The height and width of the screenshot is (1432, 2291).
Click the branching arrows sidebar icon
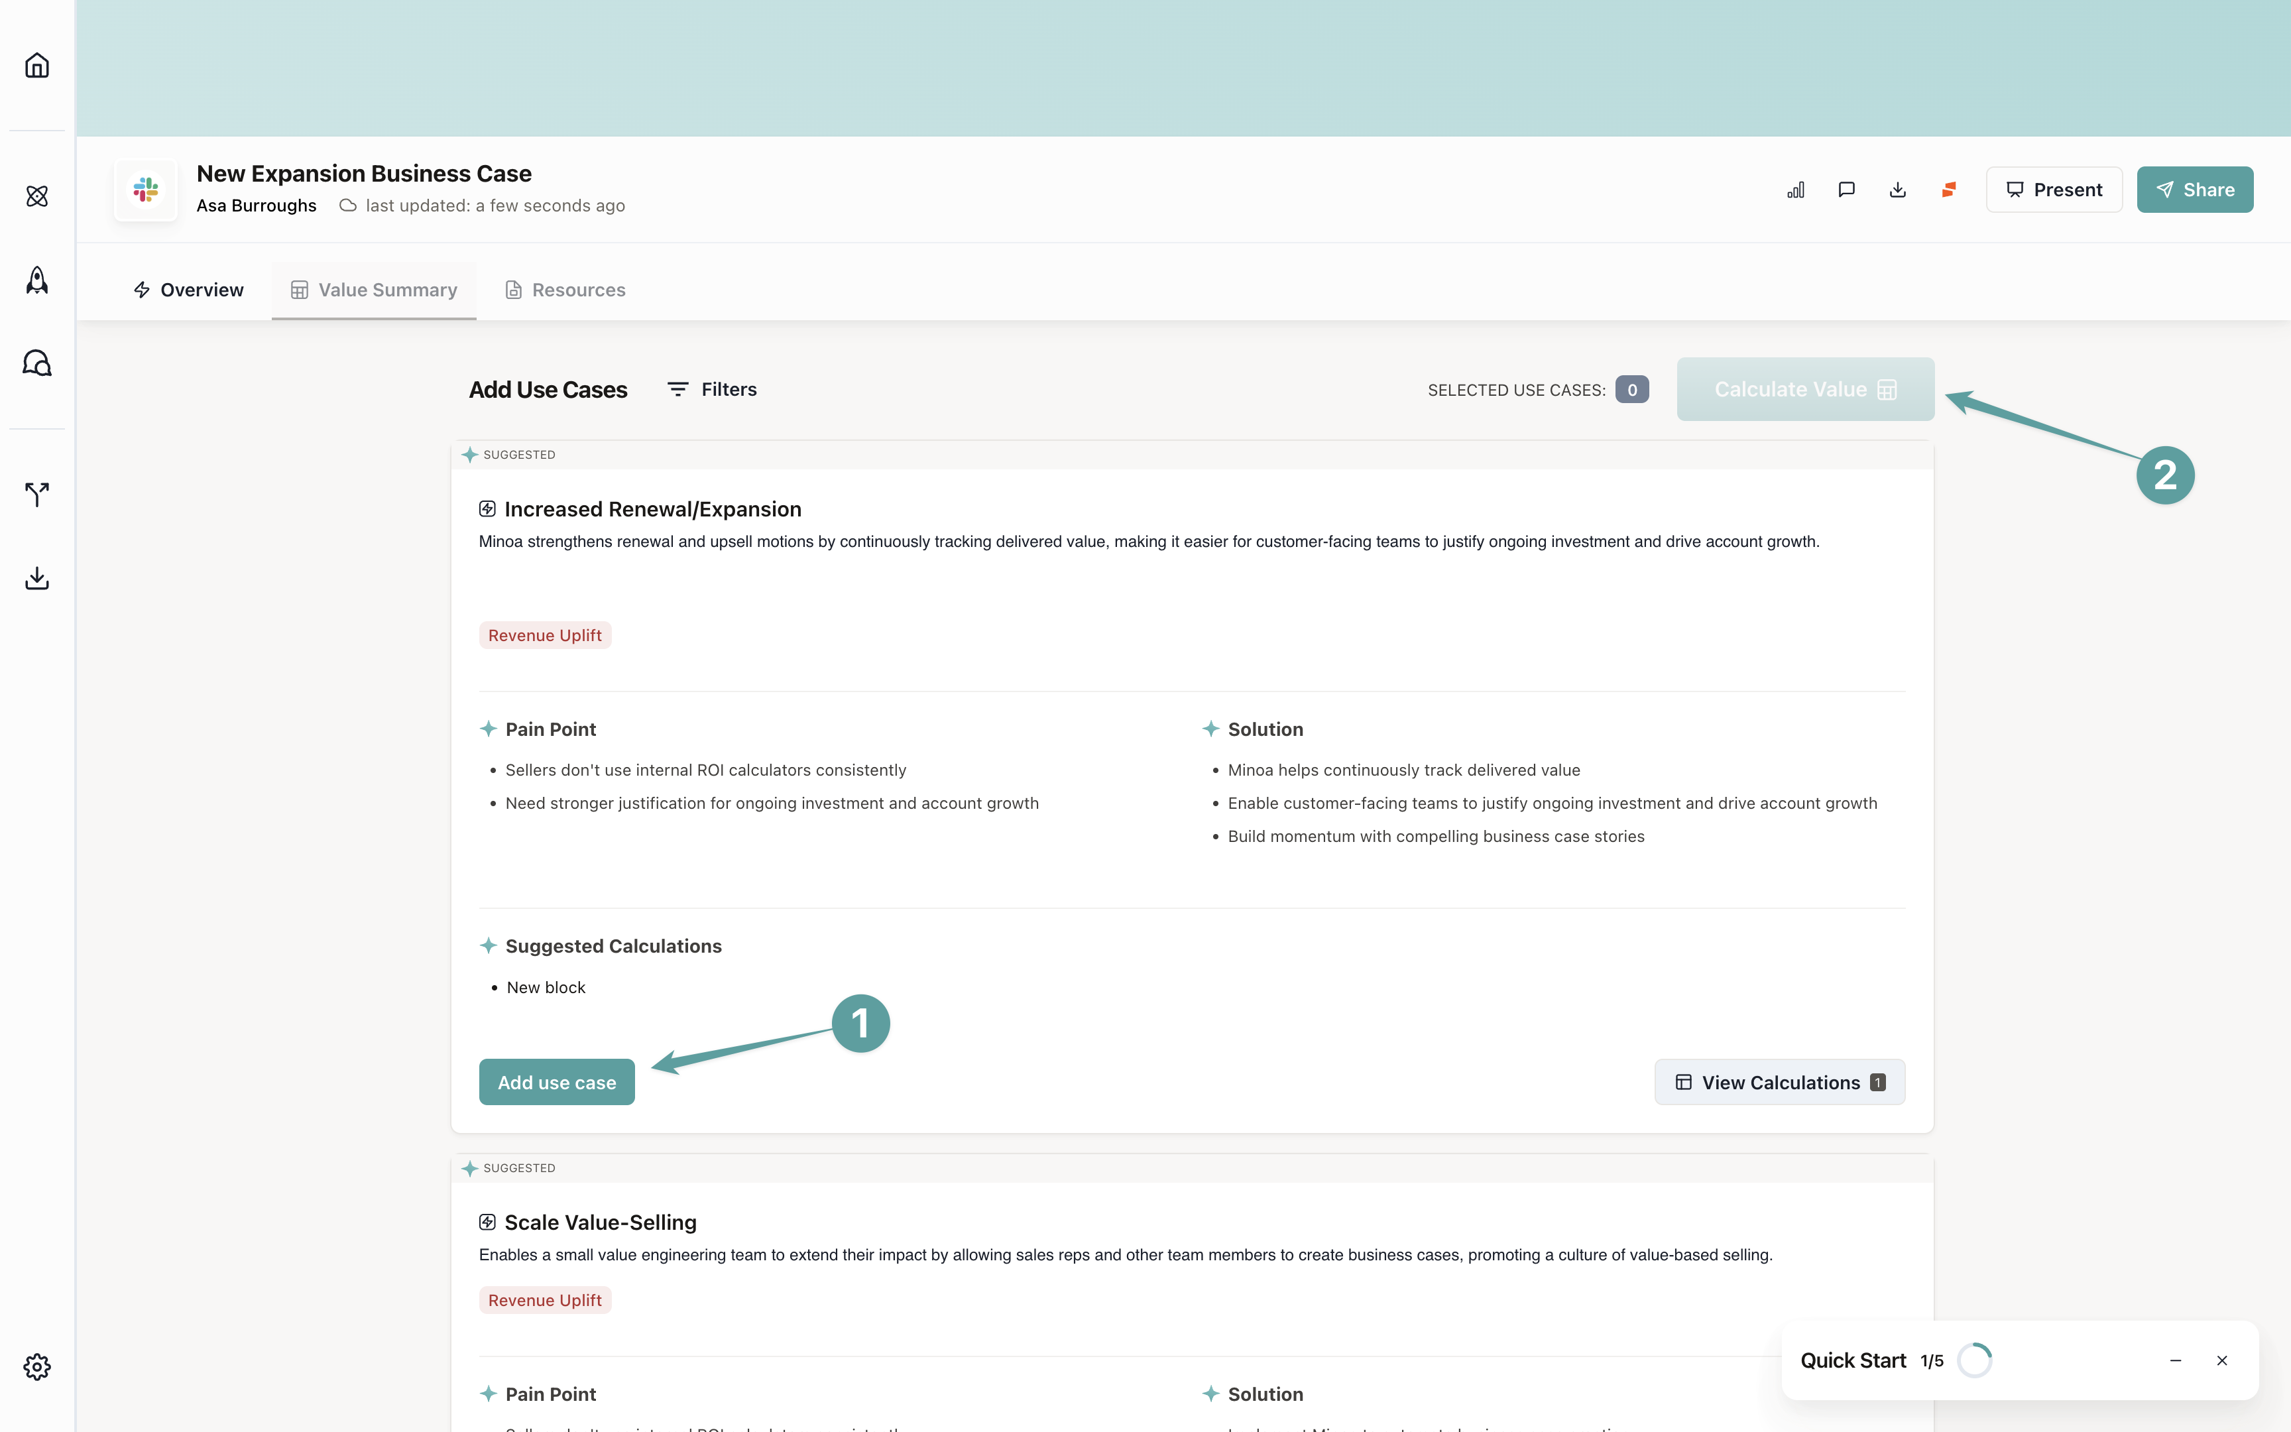37,493
